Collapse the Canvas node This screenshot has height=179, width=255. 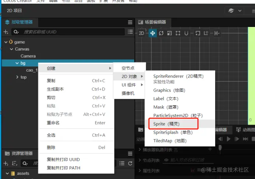[11, 49]
